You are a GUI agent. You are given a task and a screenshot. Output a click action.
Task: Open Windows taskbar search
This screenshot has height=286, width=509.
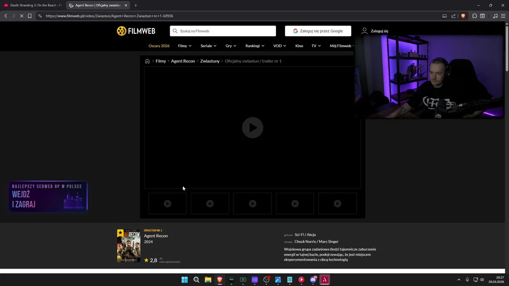[196, 280]
